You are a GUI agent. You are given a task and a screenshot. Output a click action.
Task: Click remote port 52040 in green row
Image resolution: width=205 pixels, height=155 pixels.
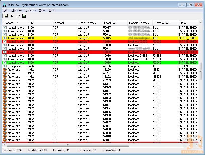(157, 63)
